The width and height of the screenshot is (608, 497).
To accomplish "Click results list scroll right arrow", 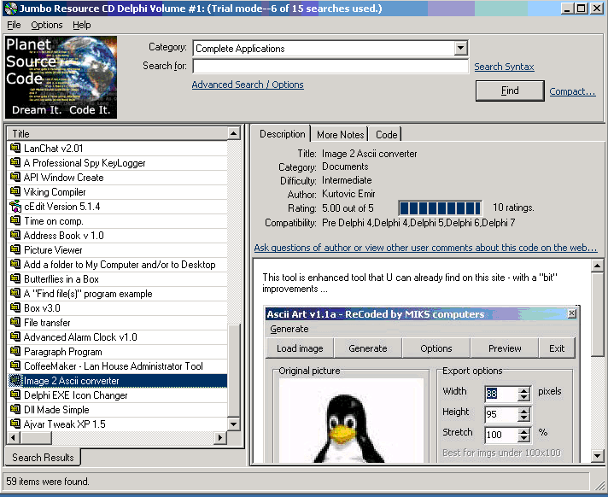I will coord(220,438).
